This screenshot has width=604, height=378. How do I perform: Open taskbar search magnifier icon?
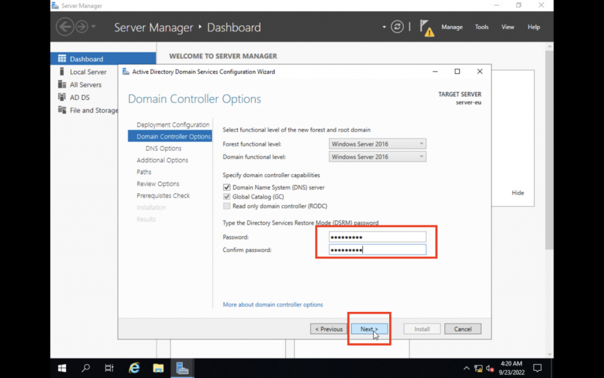pyautogui.click(x=86, y=368)
